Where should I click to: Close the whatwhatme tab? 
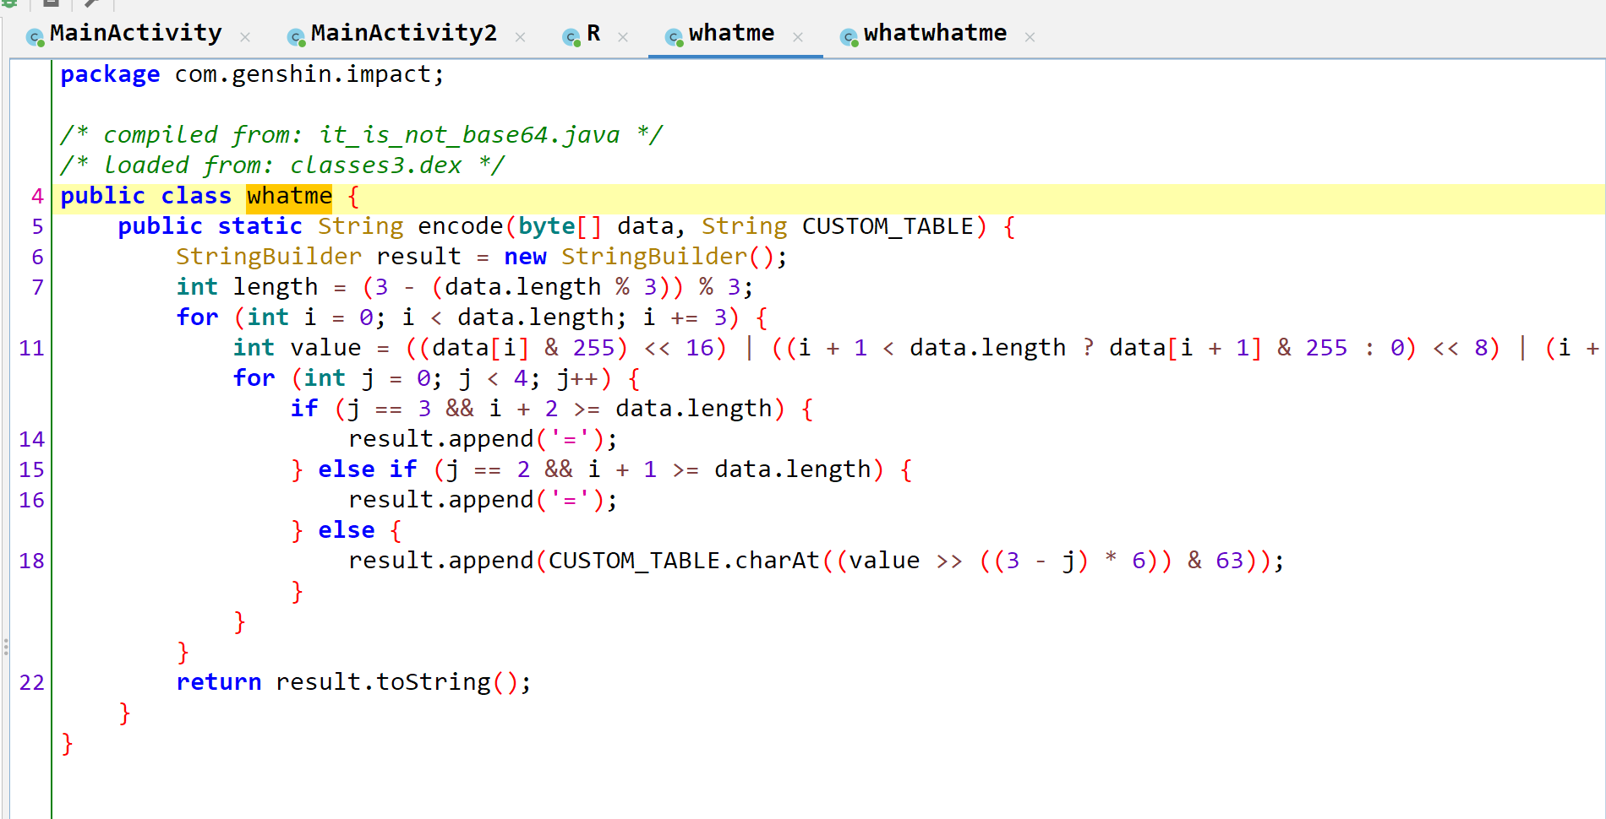pos(1030,37)
